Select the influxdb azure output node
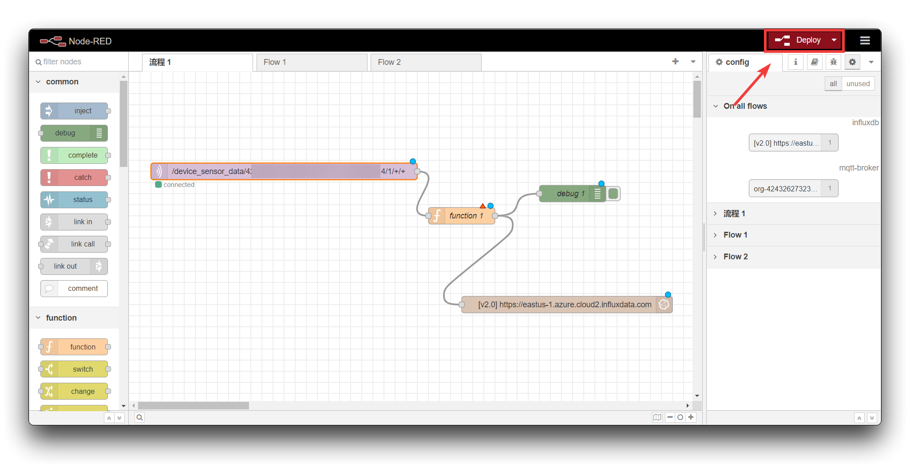The image size is (910, 468). (567, 305)
